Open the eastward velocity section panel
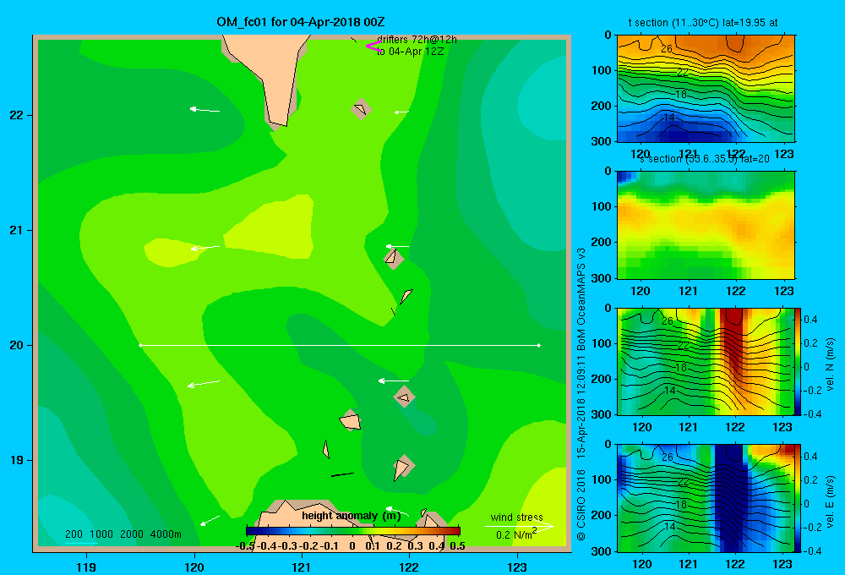The height and width of the screenshot is (575, 845). [706, 498]
